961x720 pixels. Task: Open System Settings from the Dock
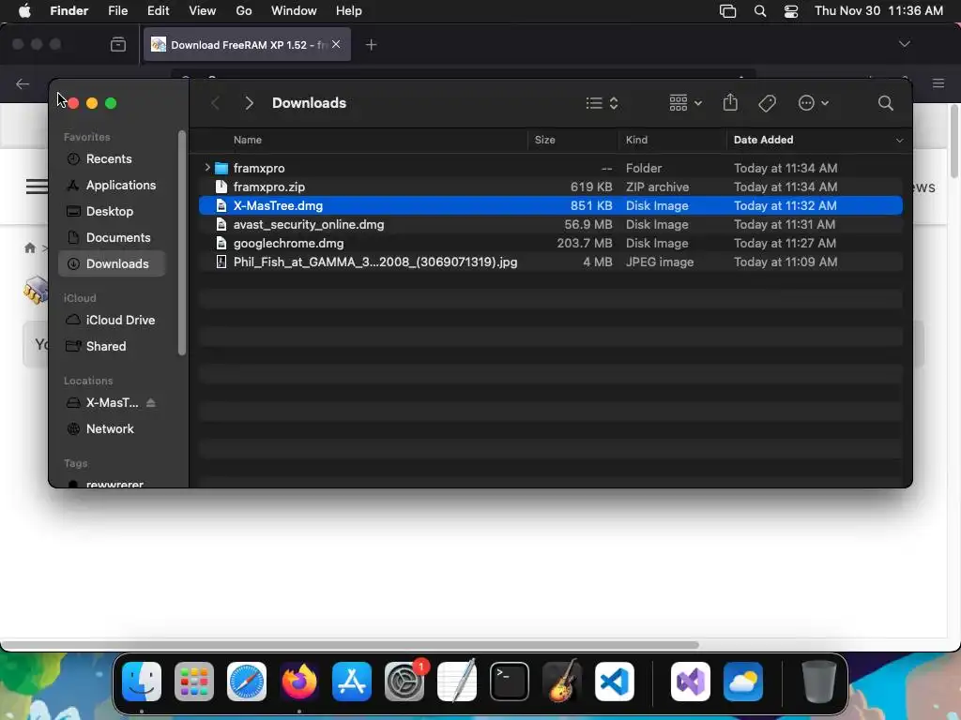(404, 682)
